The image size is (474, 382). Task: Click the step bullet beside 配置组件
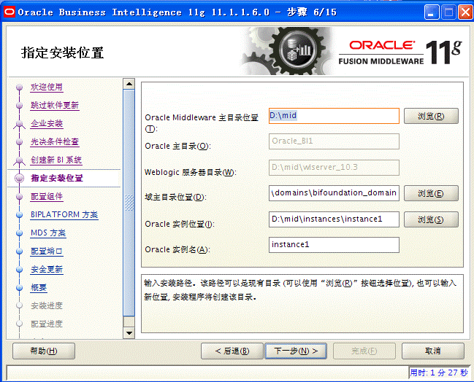click(19, 197)
